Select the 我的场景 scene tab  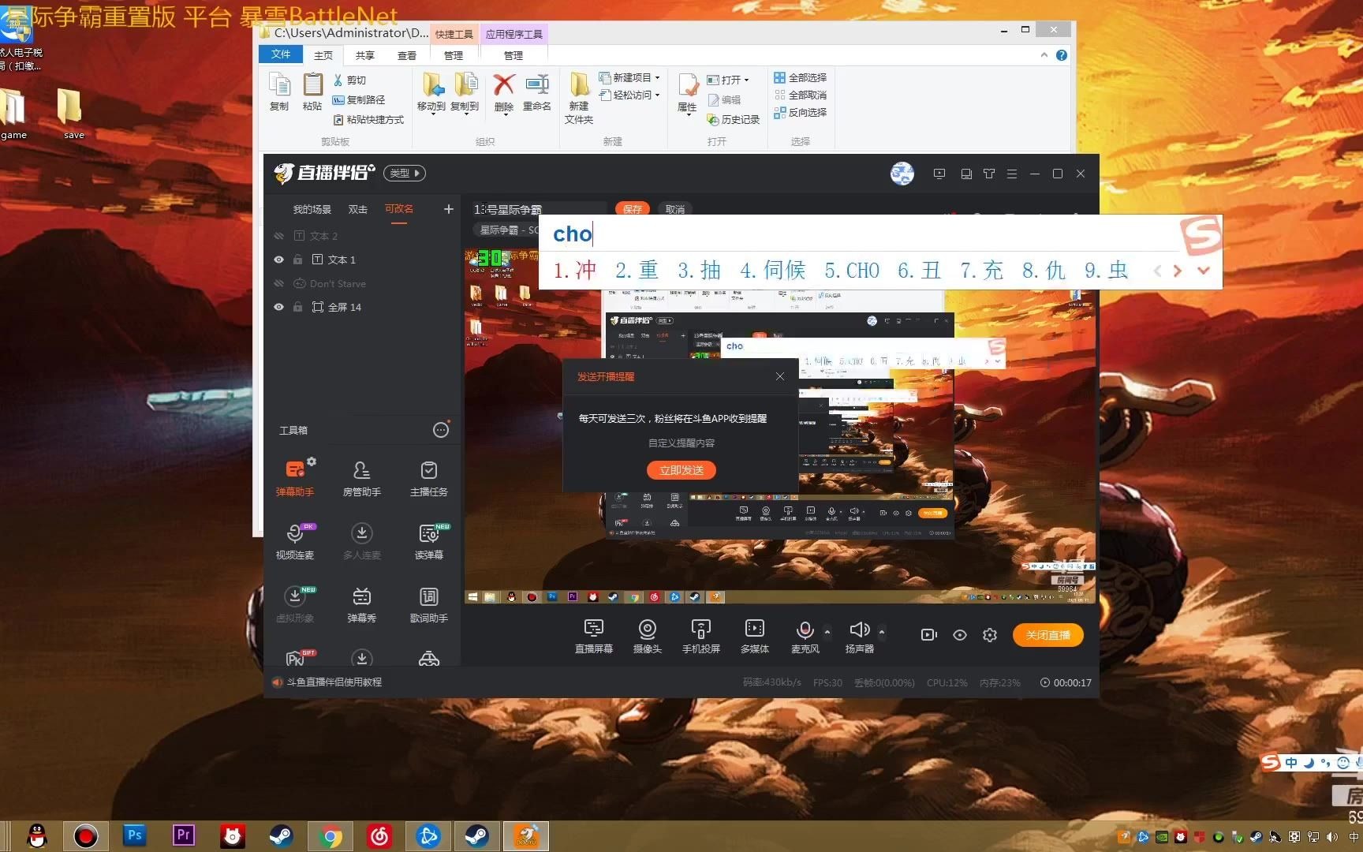(312, 209)
